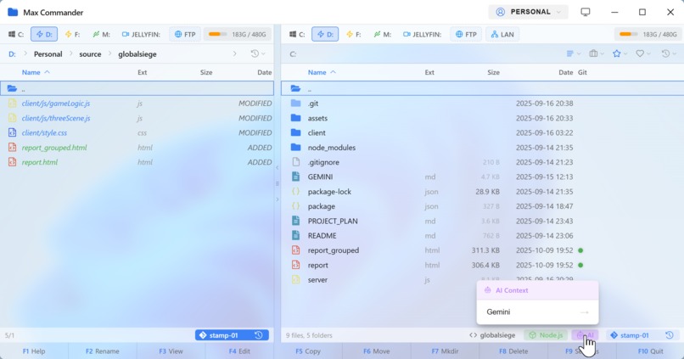Screen dimensions: 684x359
Task: Expand left path bar chevron arrow
Action: tap(235, 53)
